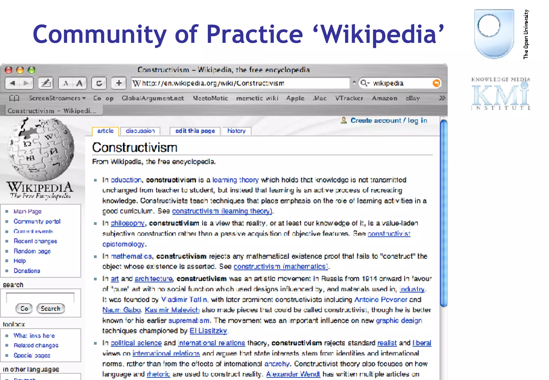The image size is (549, 380).
Task: Click the markup pencil toolbar icon
Action: pos(46,83)
